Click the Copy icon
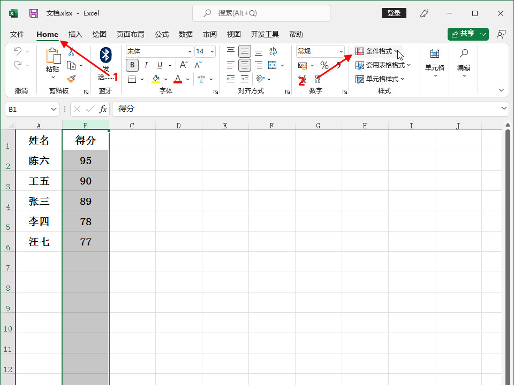The height and width of the screenshot is (385, 514). pos(71,65)
